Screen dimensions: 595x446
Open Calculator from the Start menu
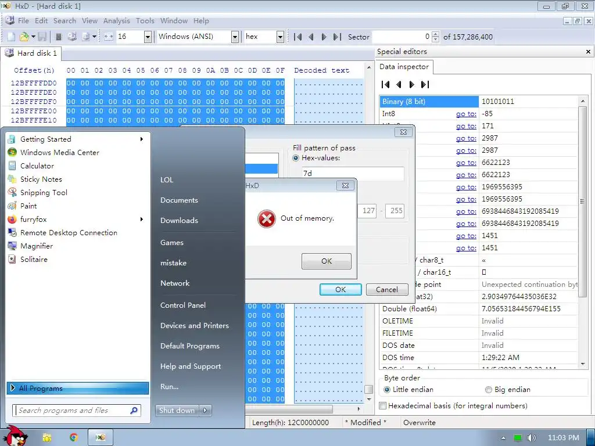click(x=37, y=166)
